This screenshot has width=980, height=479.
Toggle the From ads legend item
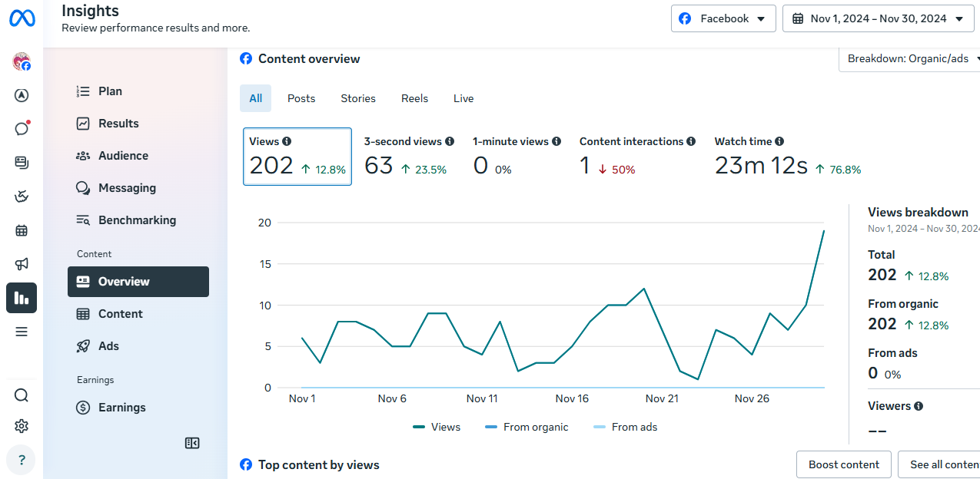point(626,427)
